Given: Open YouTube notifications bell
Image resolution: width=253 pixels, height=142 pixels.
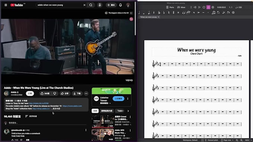Looking at the screenshot, I should click(121, 5).
